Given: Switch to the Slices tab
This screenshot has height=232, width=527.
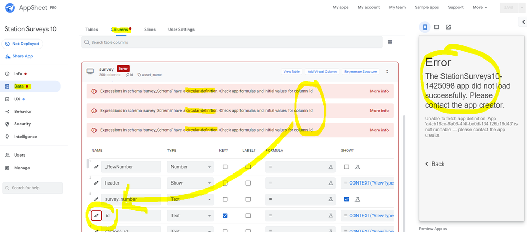Looking at the screenshot, I should (150, 30).
